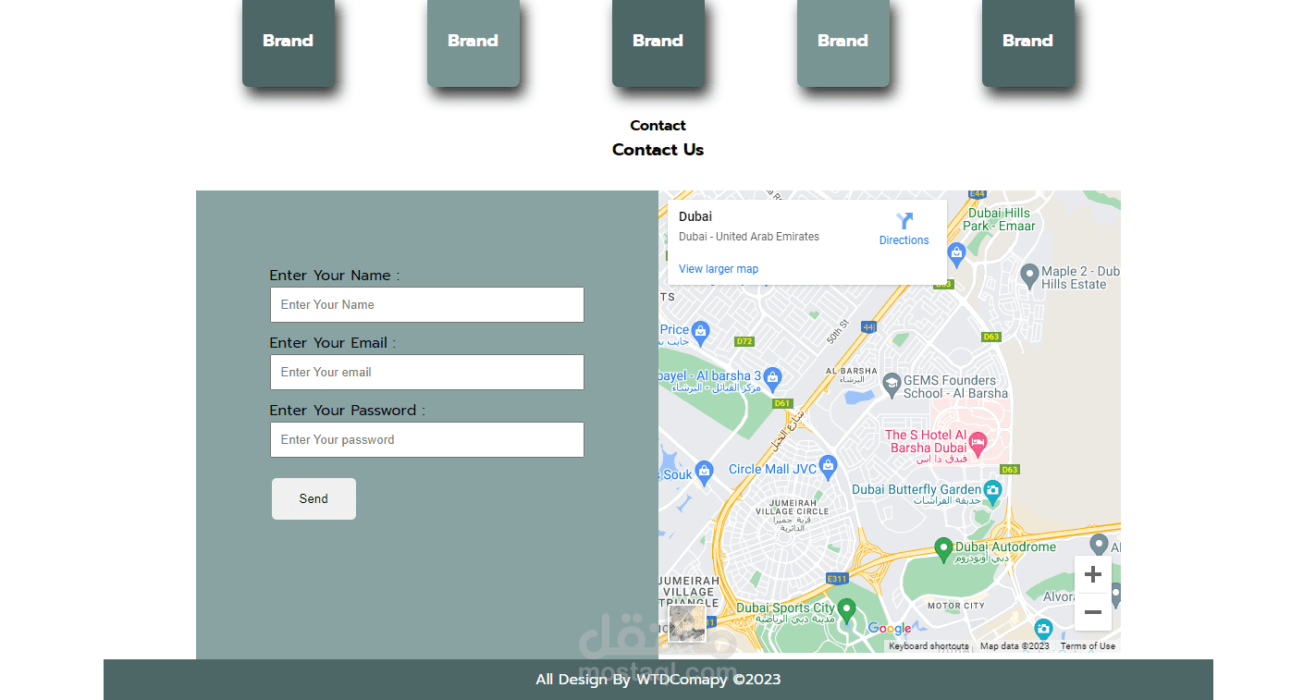Click the "Enter Your Name :" label
Image resolution: width=1316 pixels, height=700 pixels.
[x=335, y=276]
